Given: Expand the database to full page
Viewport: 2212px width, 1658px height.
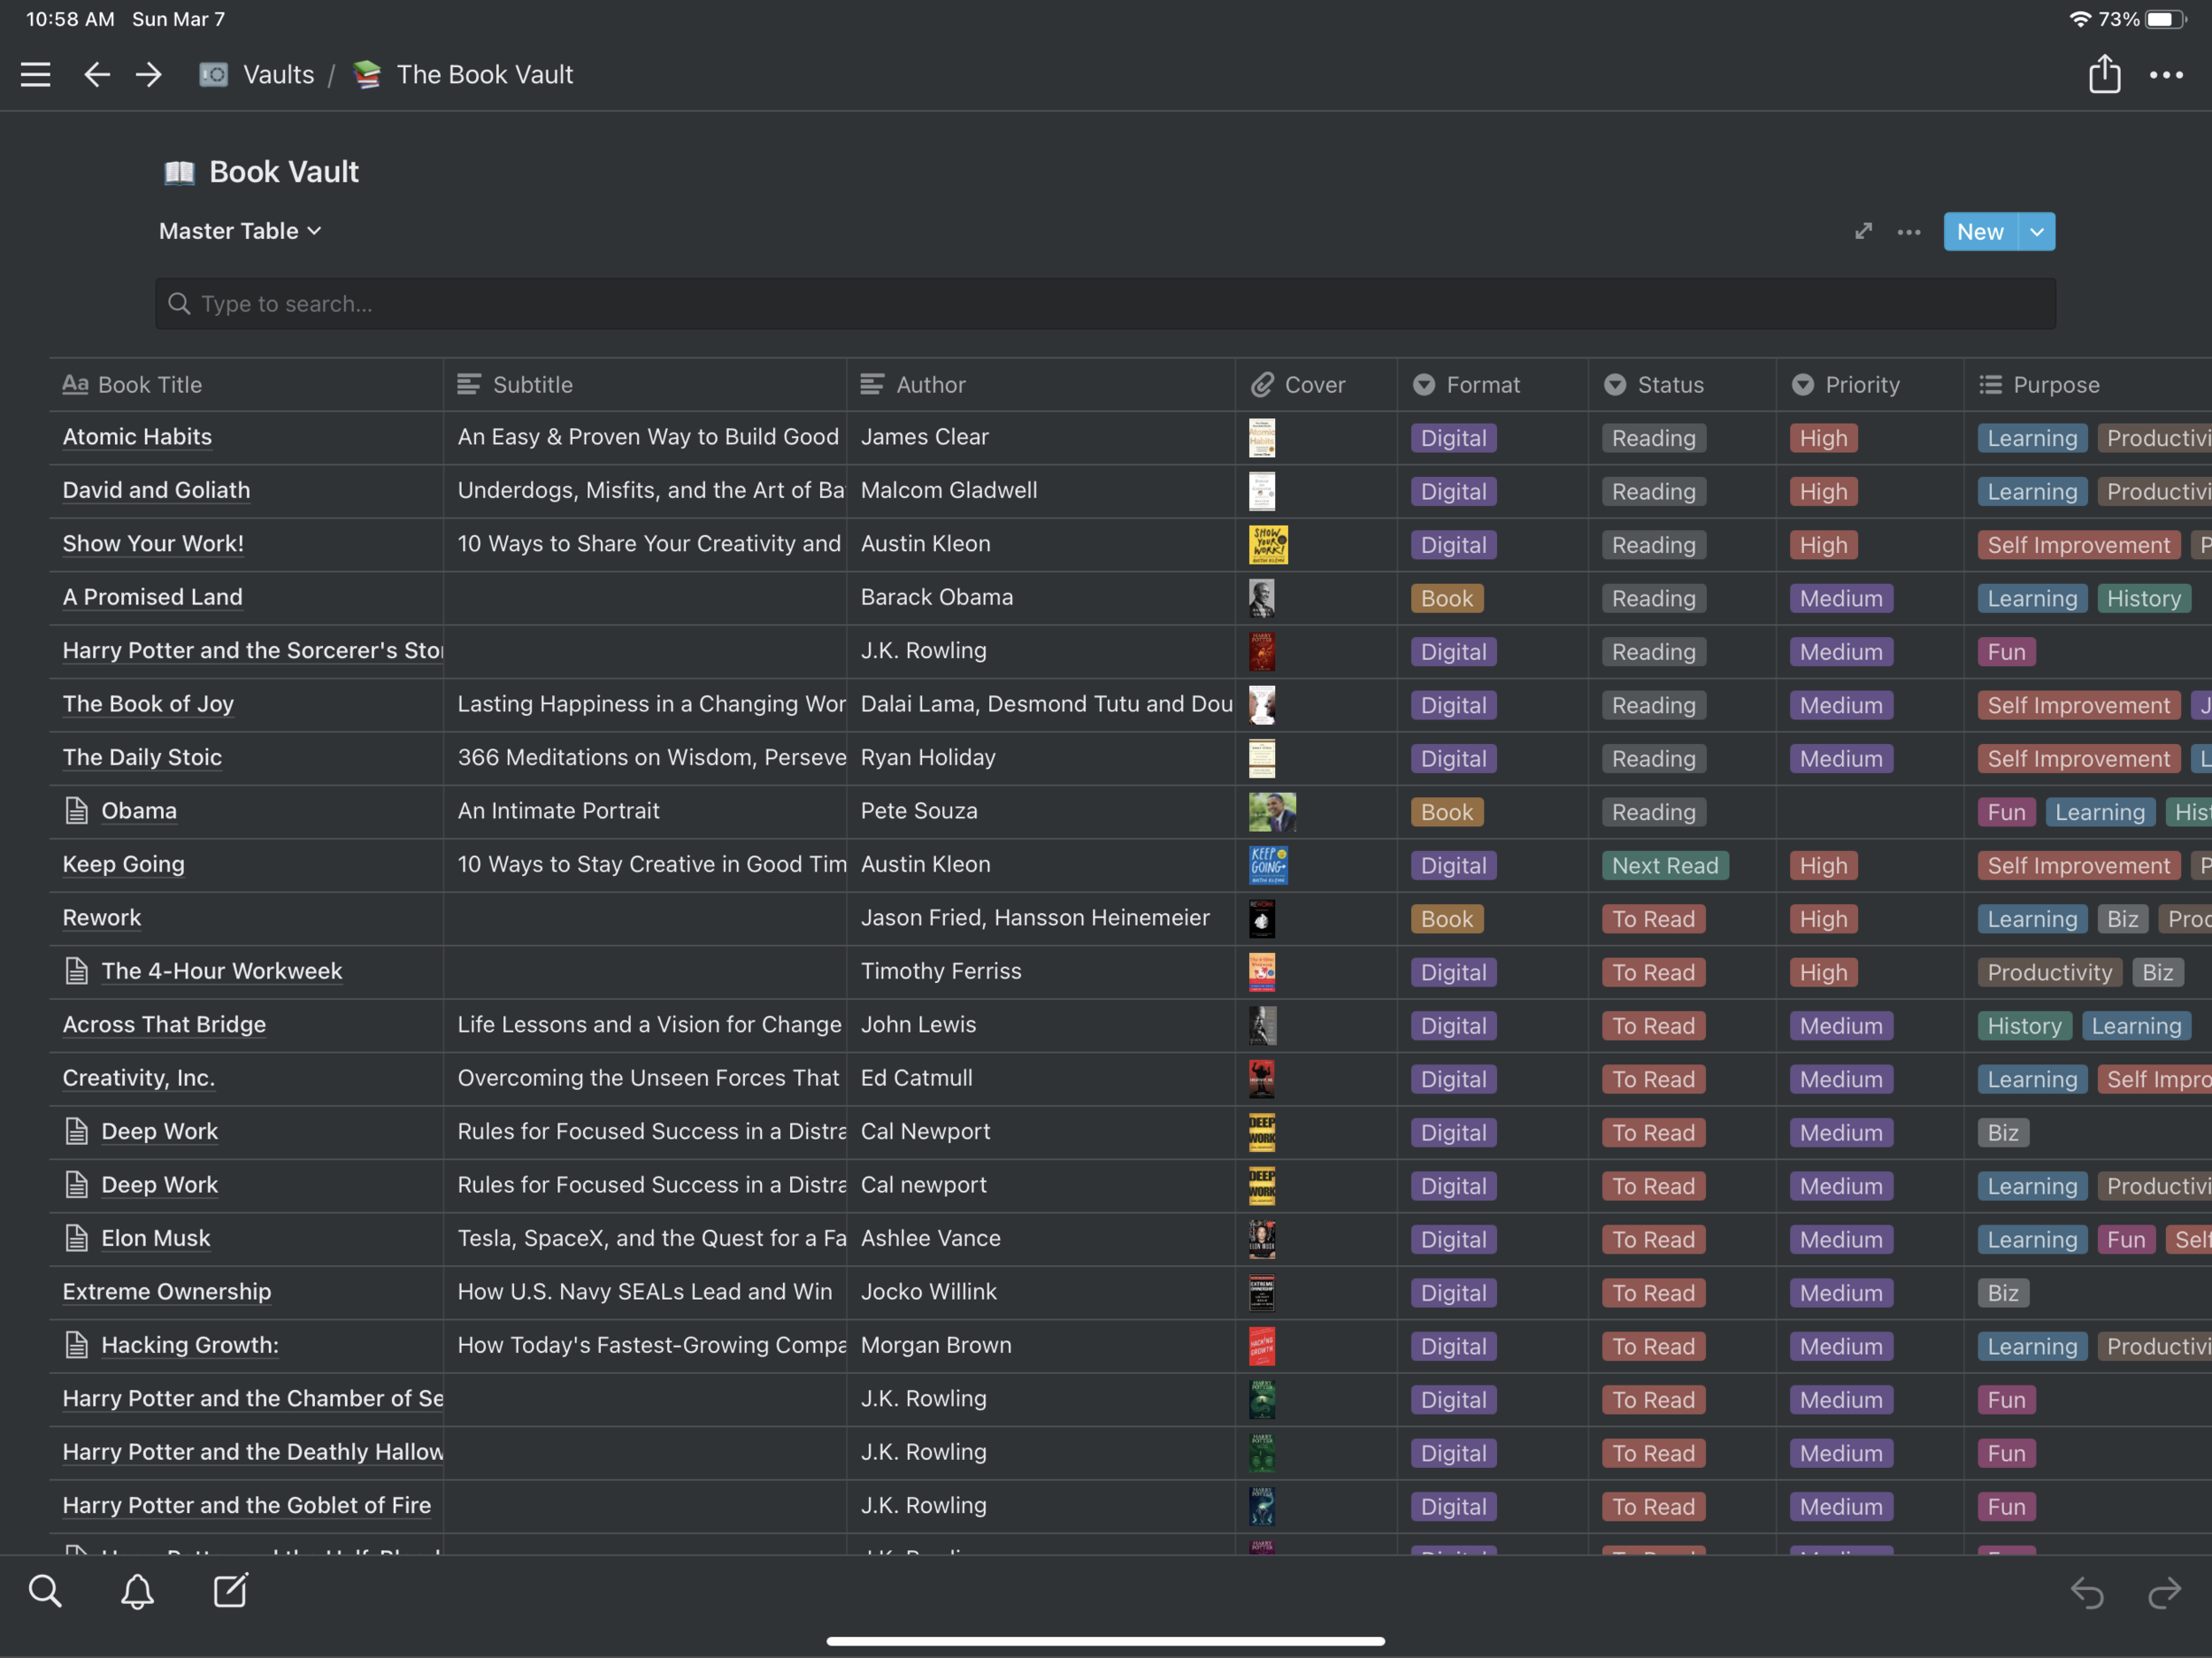Looking at the screenshot, I should pyautogui.click(x=1863, y=232).
